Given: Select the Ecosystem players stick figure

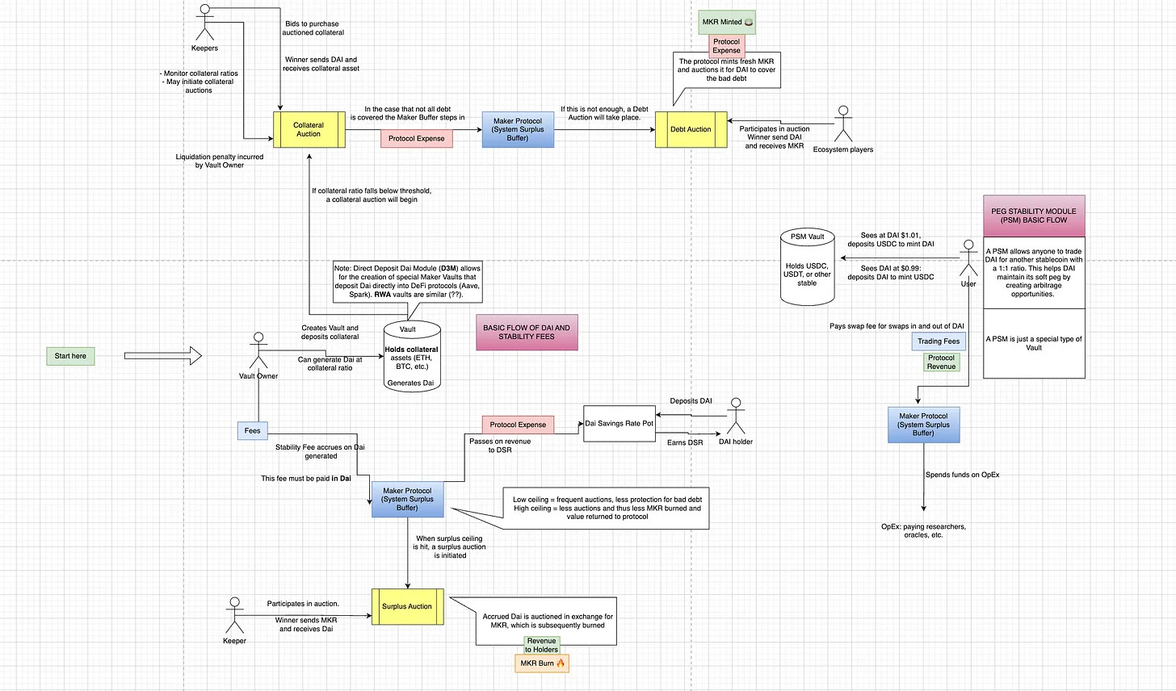Looking at the screenshot, I should point(843,124).
